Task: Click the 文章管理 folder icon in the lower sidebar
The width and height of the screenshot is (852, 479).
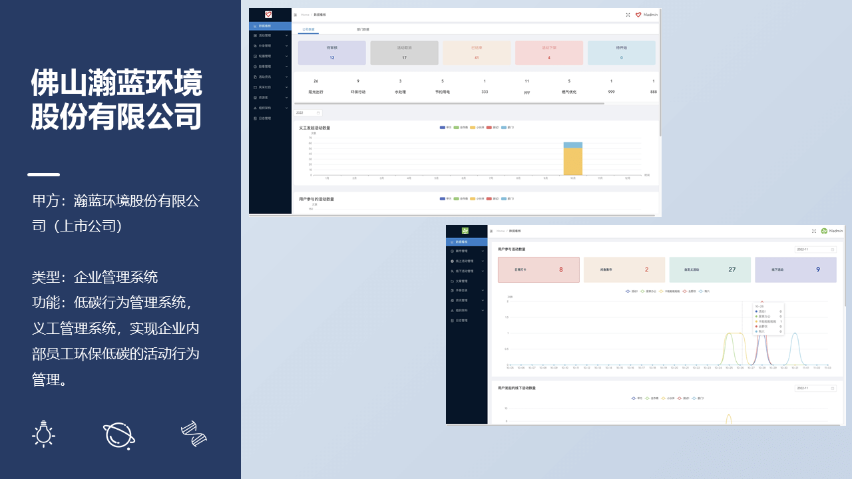Action: (452, 281)
